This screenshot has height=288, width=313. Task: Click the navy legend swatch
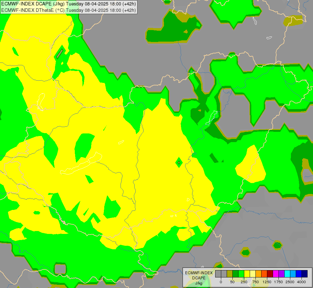(305, 274)
